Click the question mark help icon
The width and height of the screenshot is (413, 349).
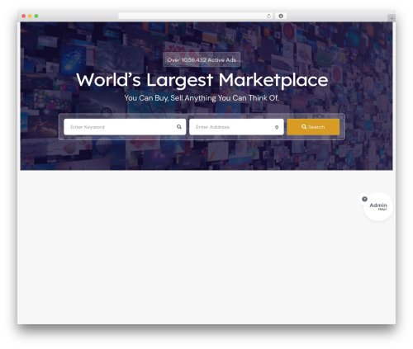coord(364,199)
